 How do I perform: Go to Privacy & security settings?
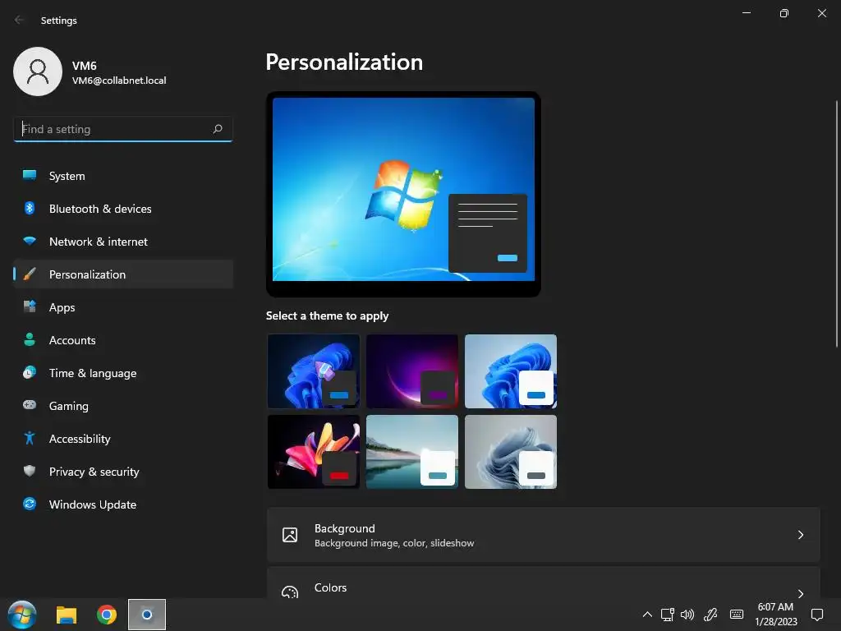pos(123,471)
